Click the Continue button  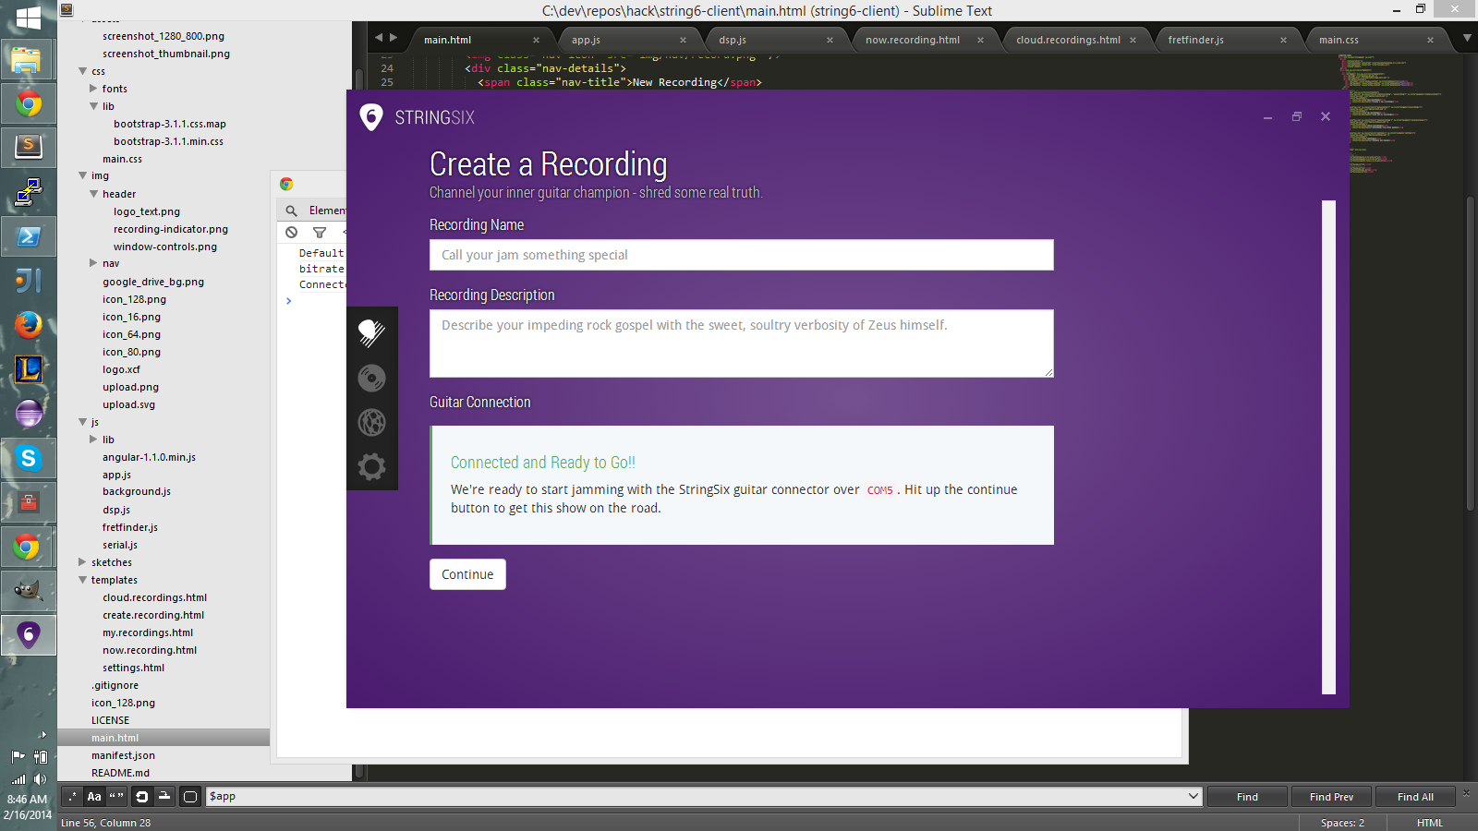coord(467,574)
